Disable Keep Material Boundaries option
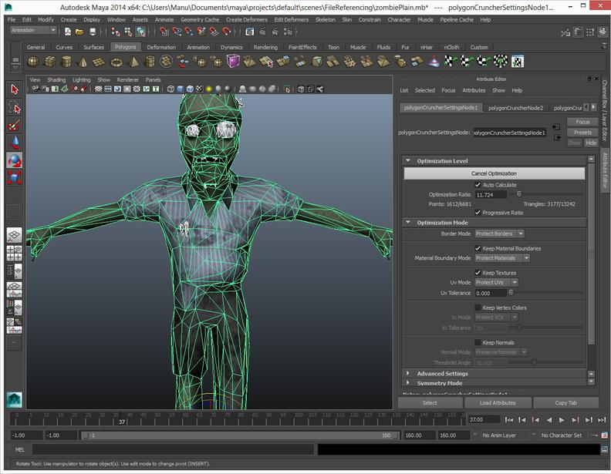Screen dimensions: 611x474 pyautogui.click(x=478, y=248)
